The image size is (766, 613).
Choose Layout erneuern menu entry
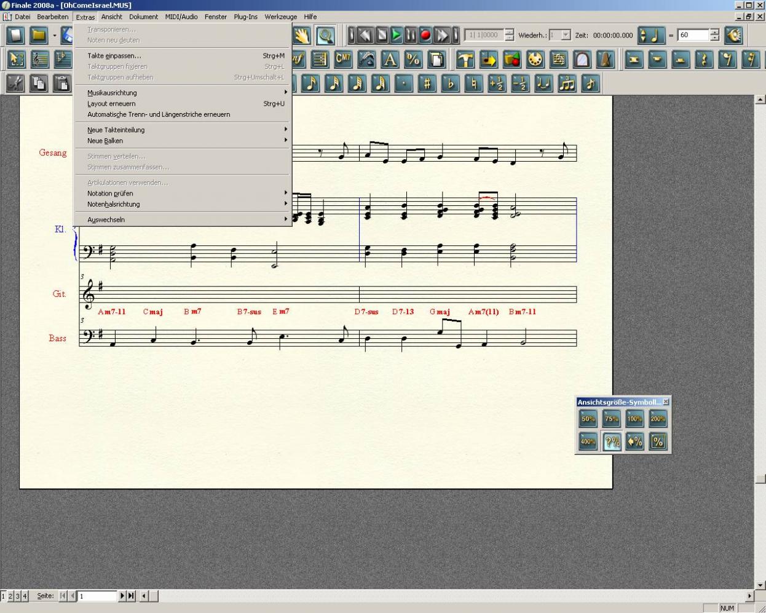[x=183, y=103]
